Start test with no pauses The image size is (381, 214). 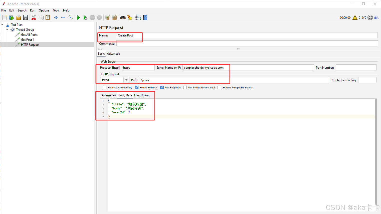coord(85,17)
